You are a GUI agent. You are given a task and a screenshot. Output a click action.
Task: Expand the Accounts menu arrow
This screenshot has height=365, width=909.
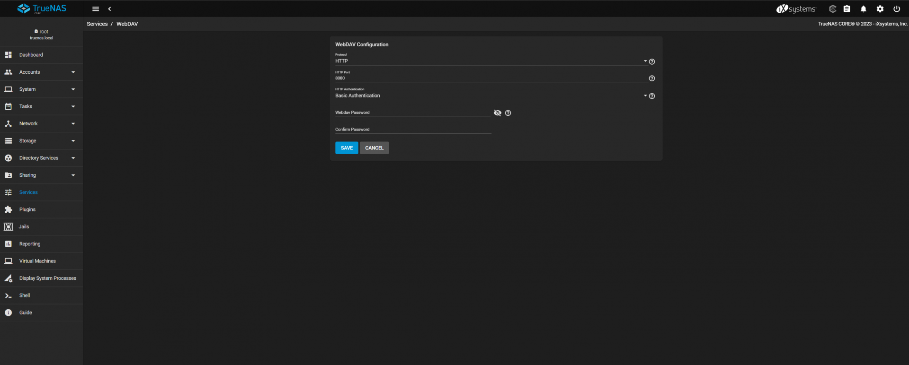tap(73, 72)
